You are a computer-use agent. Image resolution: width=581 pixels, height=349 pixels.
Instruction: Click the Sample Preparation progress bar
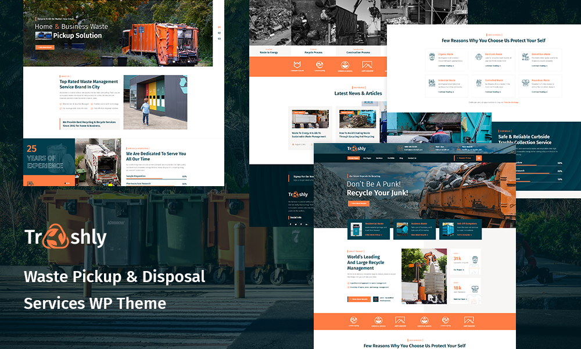coord(156,179)
